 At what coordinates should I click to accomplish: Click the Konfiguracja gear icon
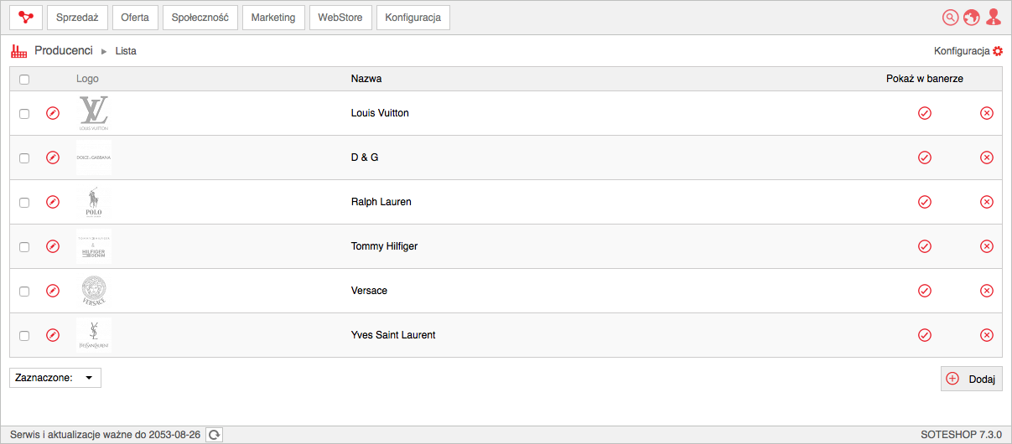click(998, 51)
